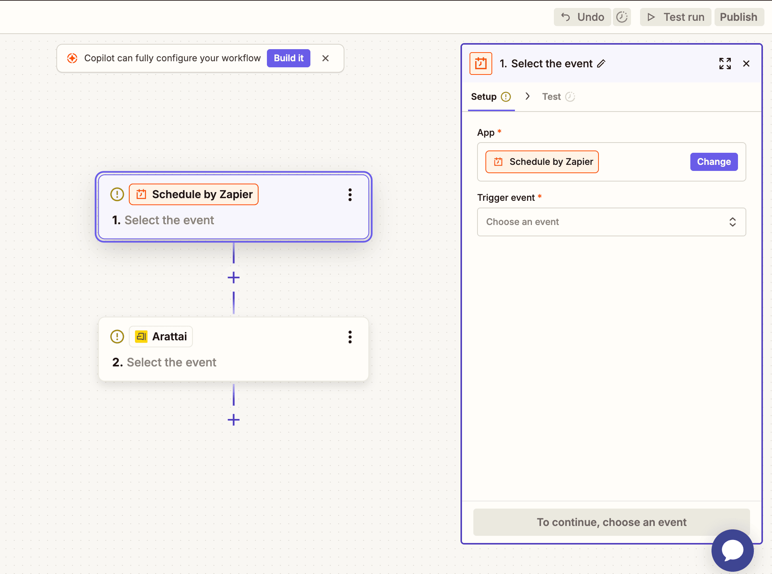
Task: Add step between Schedule and Arattai
Action: [x=234, y=278]
